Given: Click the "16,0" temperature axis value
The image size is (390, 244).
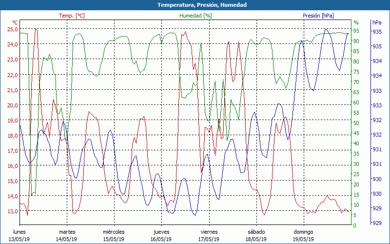Looking at the screenshot, I should (13, 166).
